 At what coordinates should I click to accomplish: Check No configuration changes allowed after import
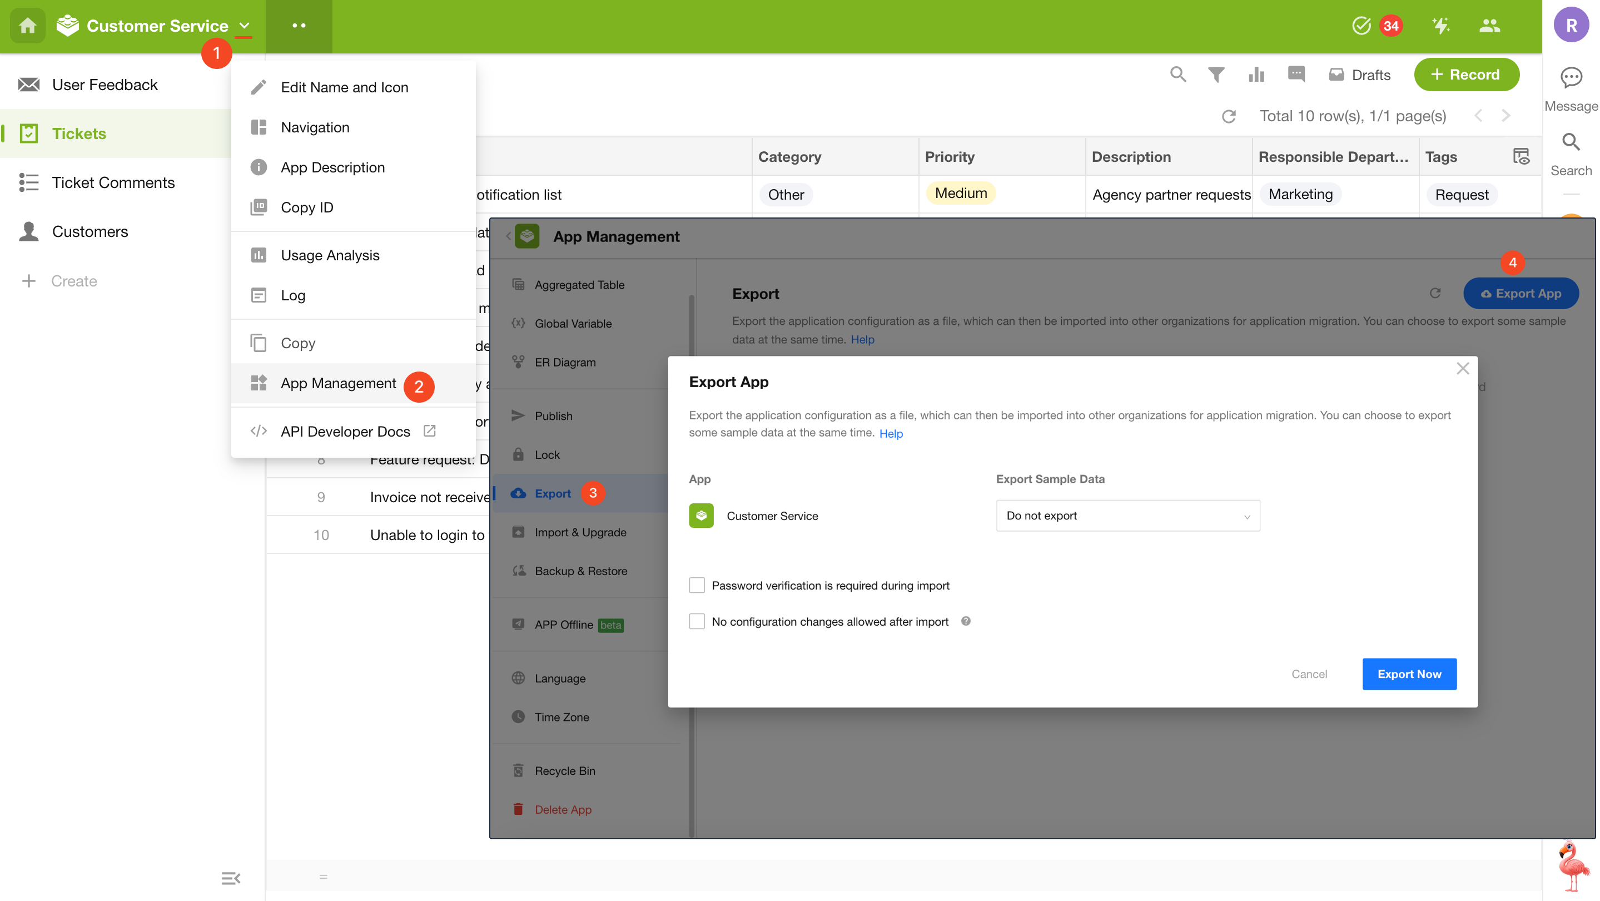[697, 621]
